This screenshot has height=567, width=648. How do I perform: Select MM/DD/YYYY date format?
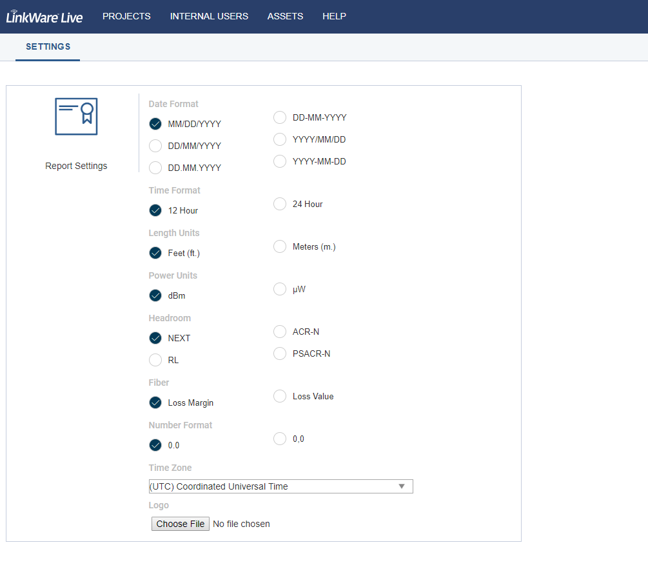click(x=155, y=124)
